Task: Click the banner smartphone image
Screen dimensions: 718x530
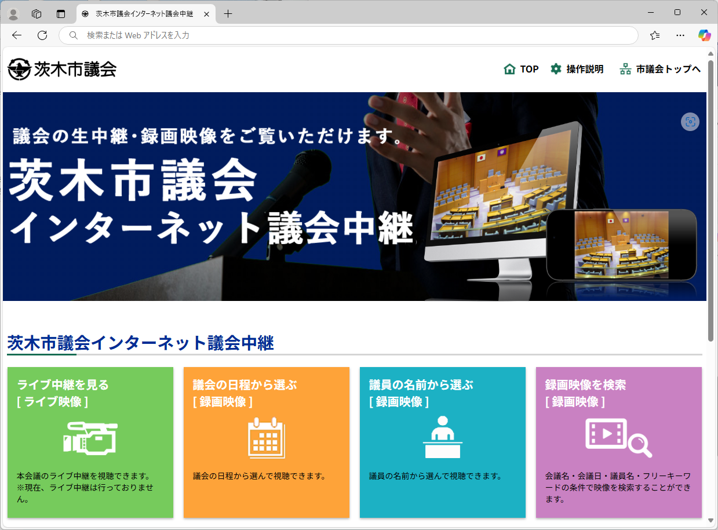Action: [621, 245]
